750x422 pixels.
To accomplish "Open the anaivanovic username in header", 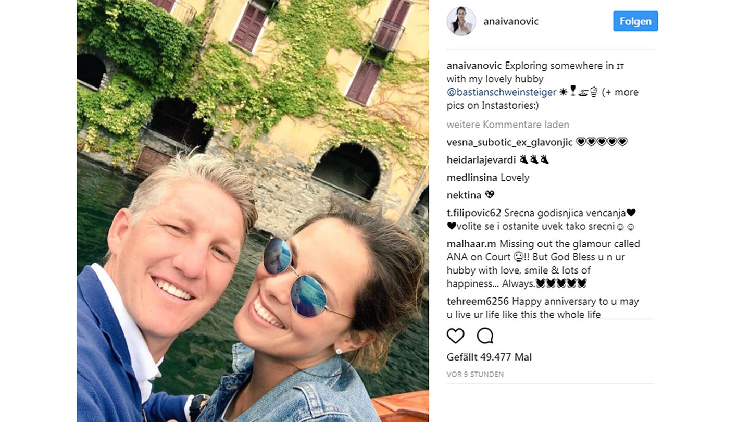I will pos(511,21).
